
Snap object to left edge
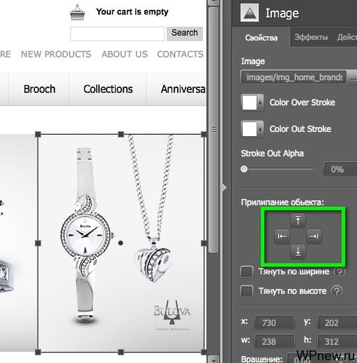point(282,237)
